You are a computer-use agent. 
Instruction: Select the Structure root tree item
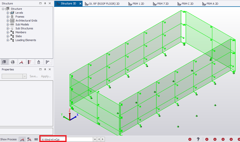click(16, 9)
